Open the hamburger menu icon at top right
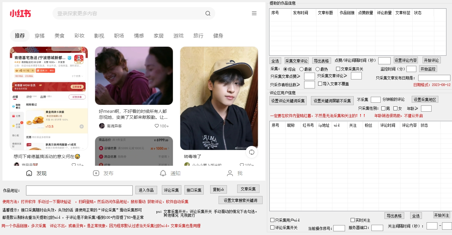Image resolution: width=452 pixels, height=235 pixels. click(x=254, y=13)
